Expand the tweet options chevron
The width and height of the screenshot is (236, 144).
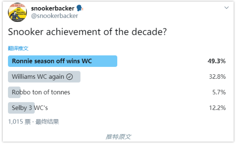pyautogui.click(x=226, y=8)
